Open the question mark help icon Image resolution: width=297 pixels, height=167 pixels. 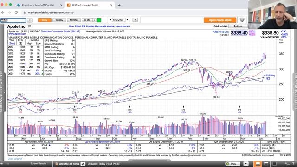click(293, 164)
